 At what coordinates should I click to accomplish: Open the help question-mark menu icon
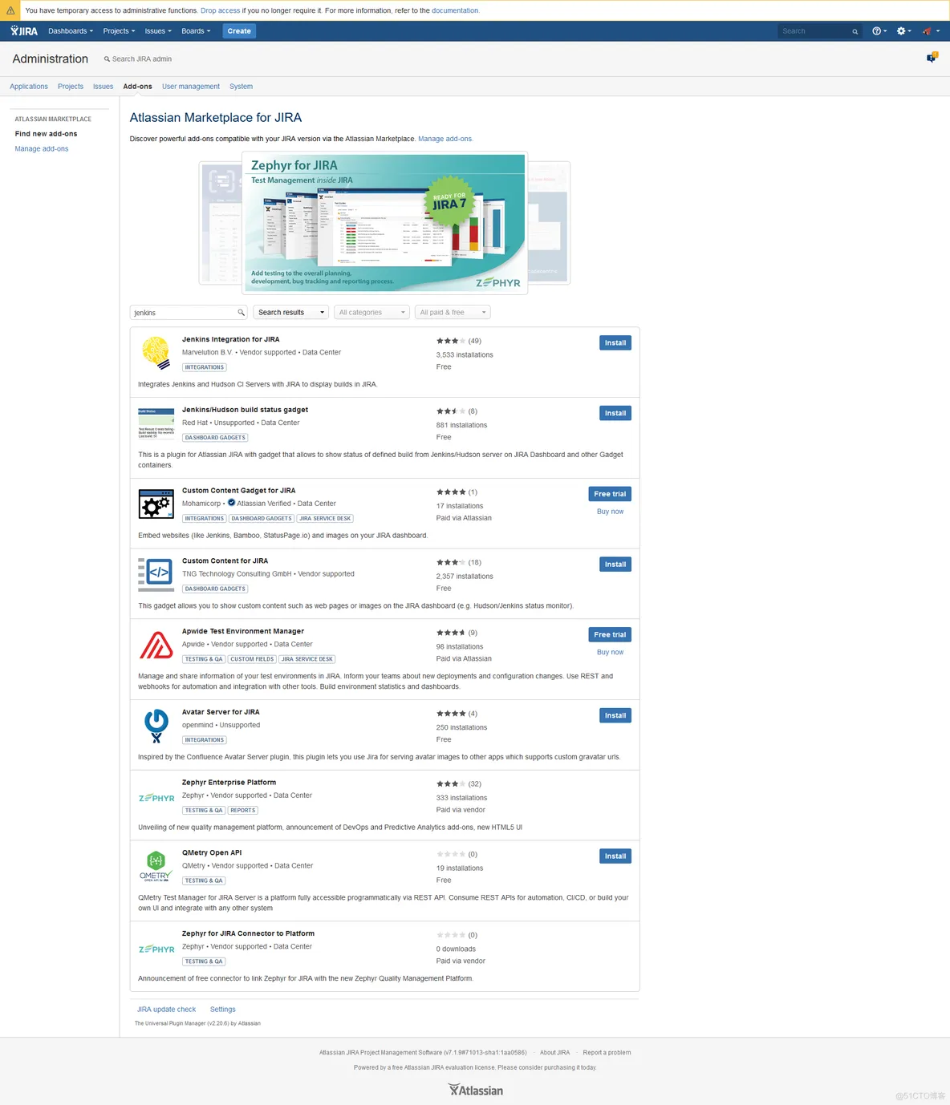[x=879, y=31]
